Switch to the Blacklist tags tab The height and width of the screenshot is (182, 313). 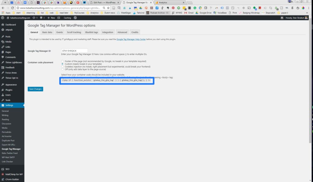pyautogui.click(x=91, y=32)
